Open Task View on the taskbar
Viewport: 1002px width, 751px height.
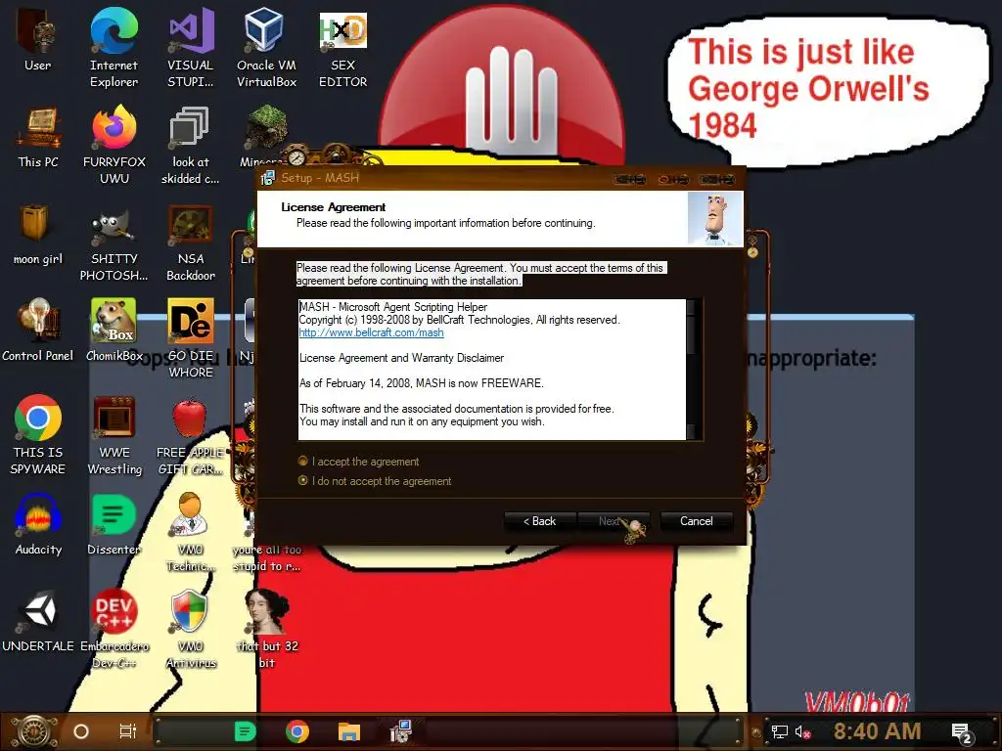click(128, 731)
